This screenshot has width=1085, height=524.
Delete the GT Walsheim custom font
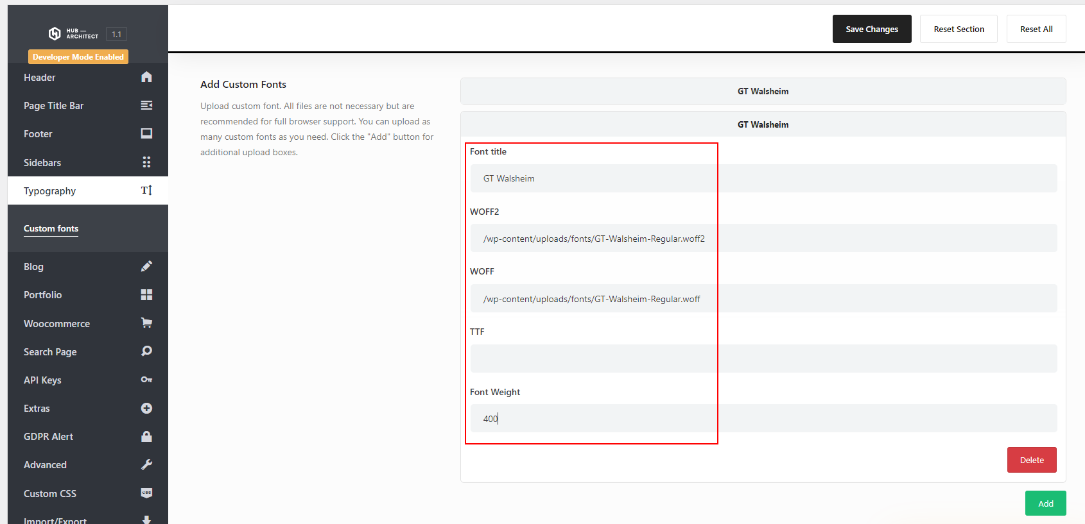(x=1031, y=460)
